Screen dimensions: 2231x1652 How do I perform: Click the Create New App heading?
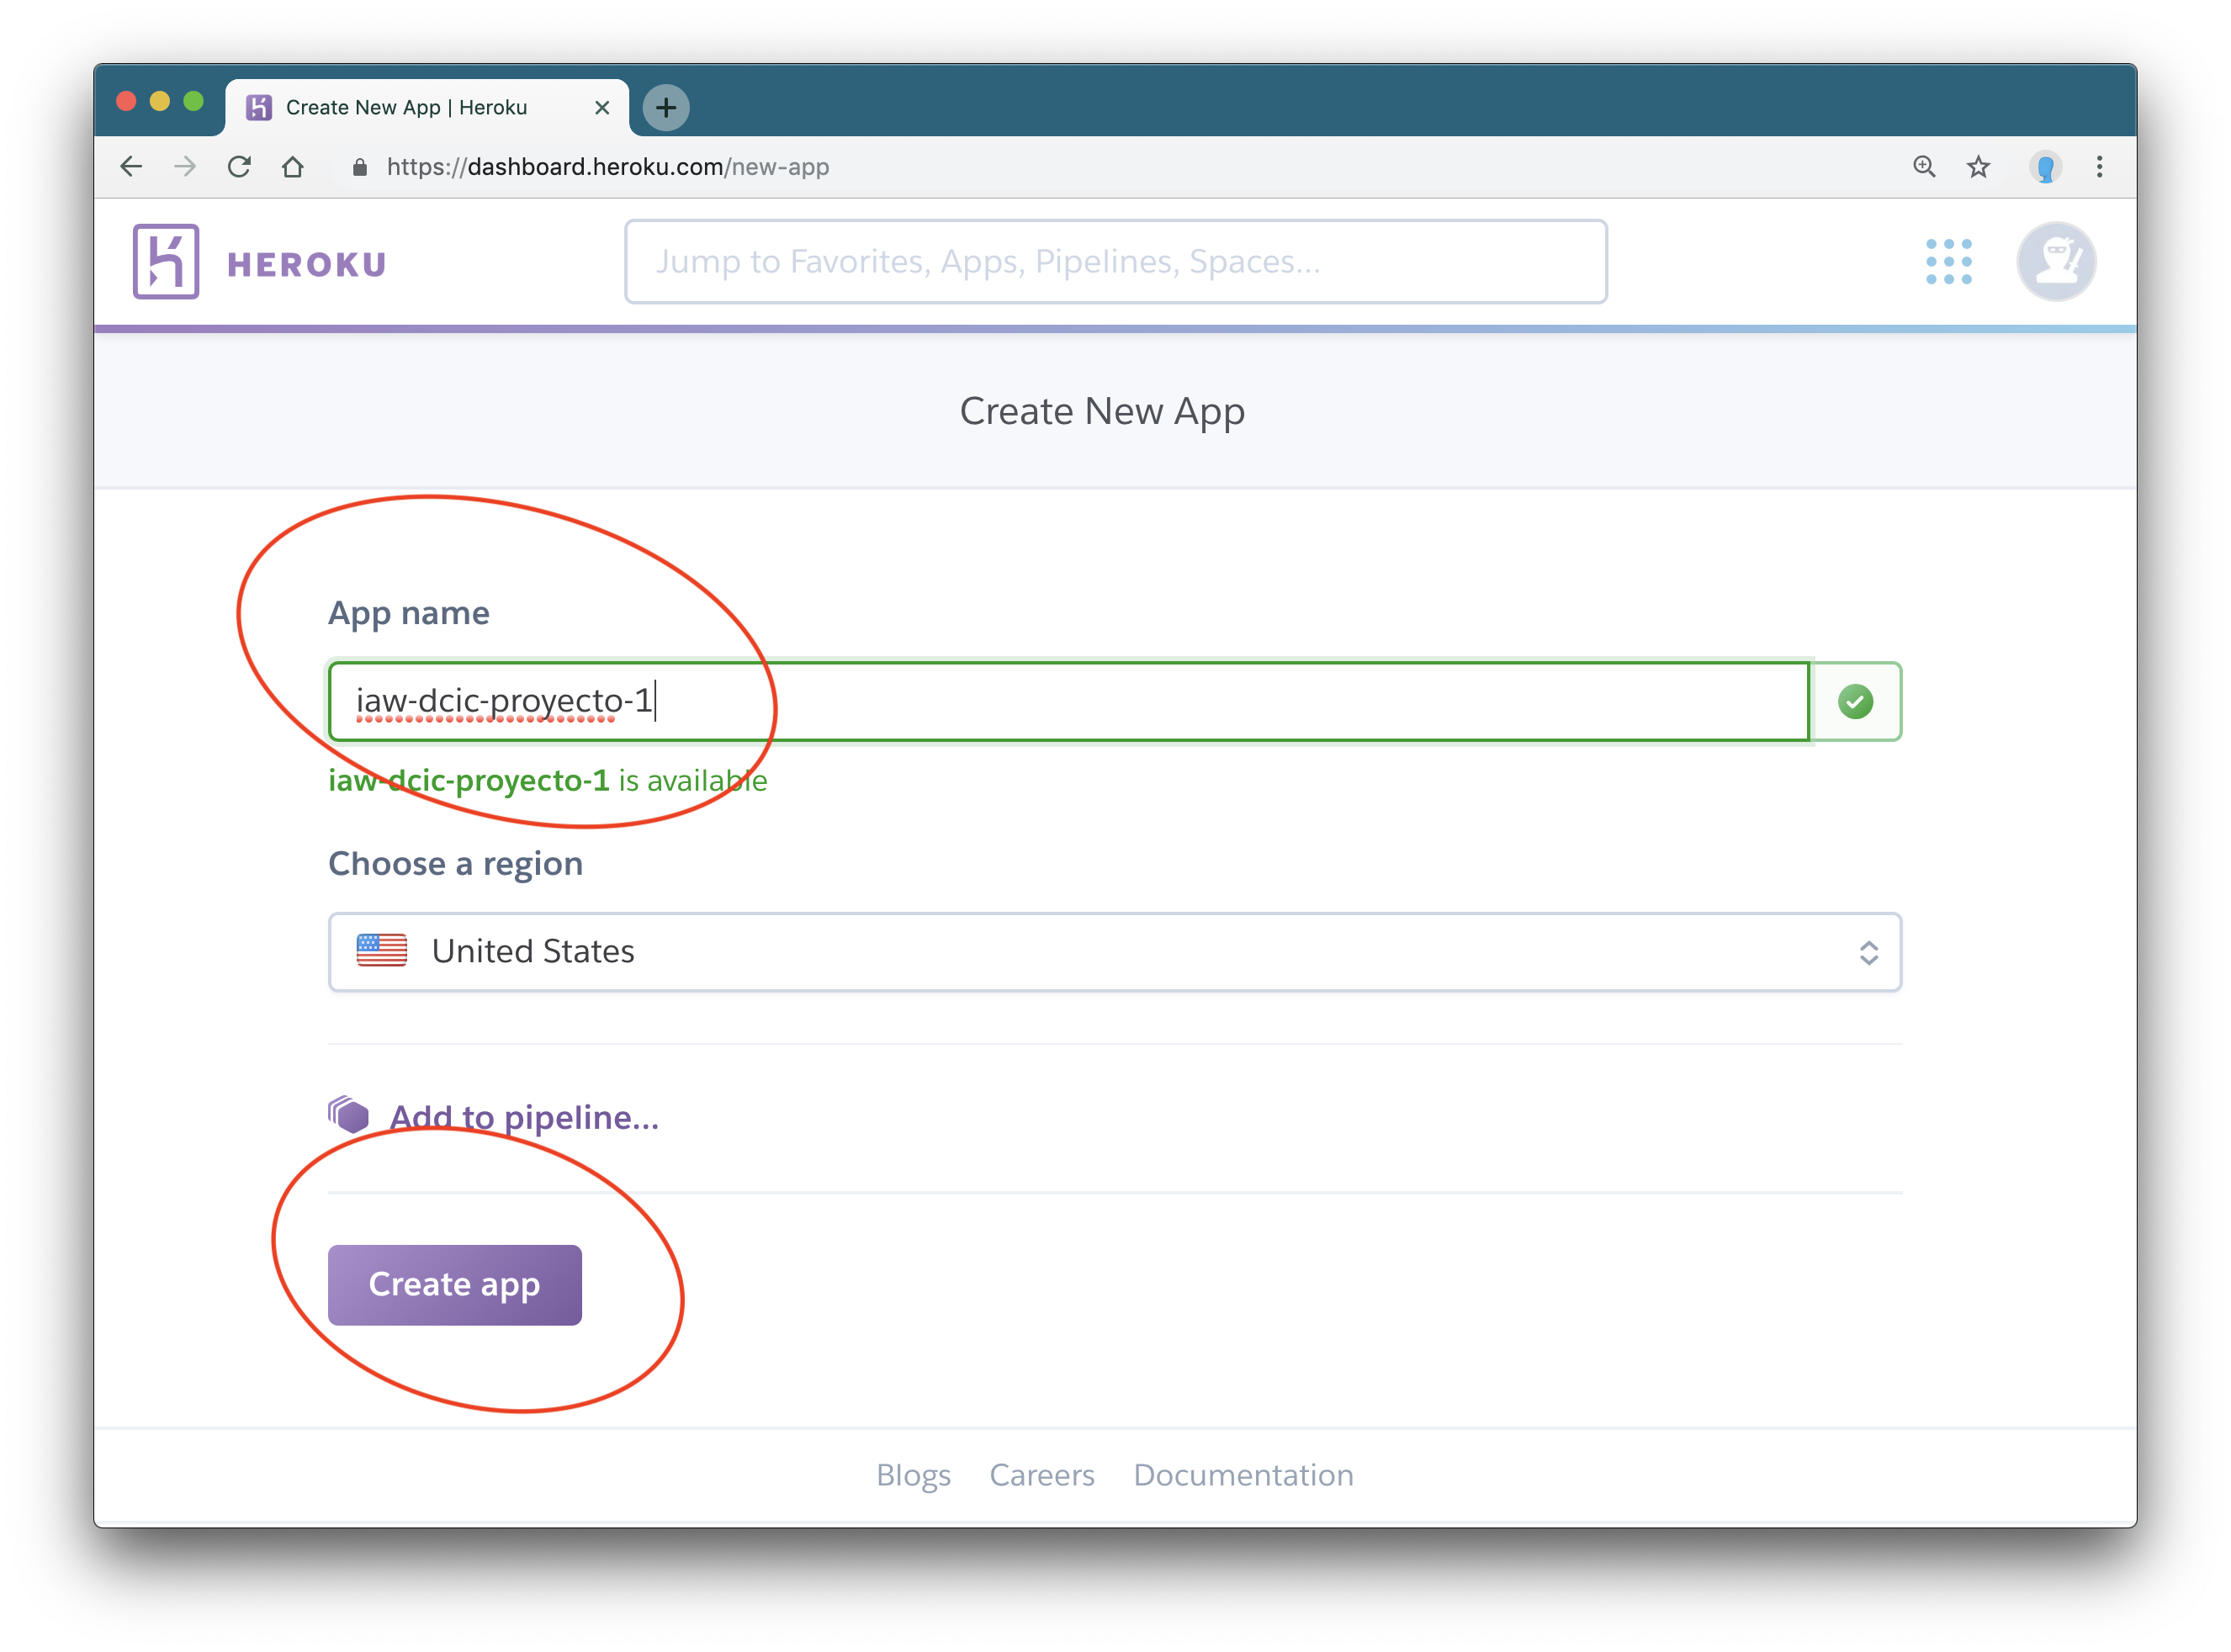1102,411
